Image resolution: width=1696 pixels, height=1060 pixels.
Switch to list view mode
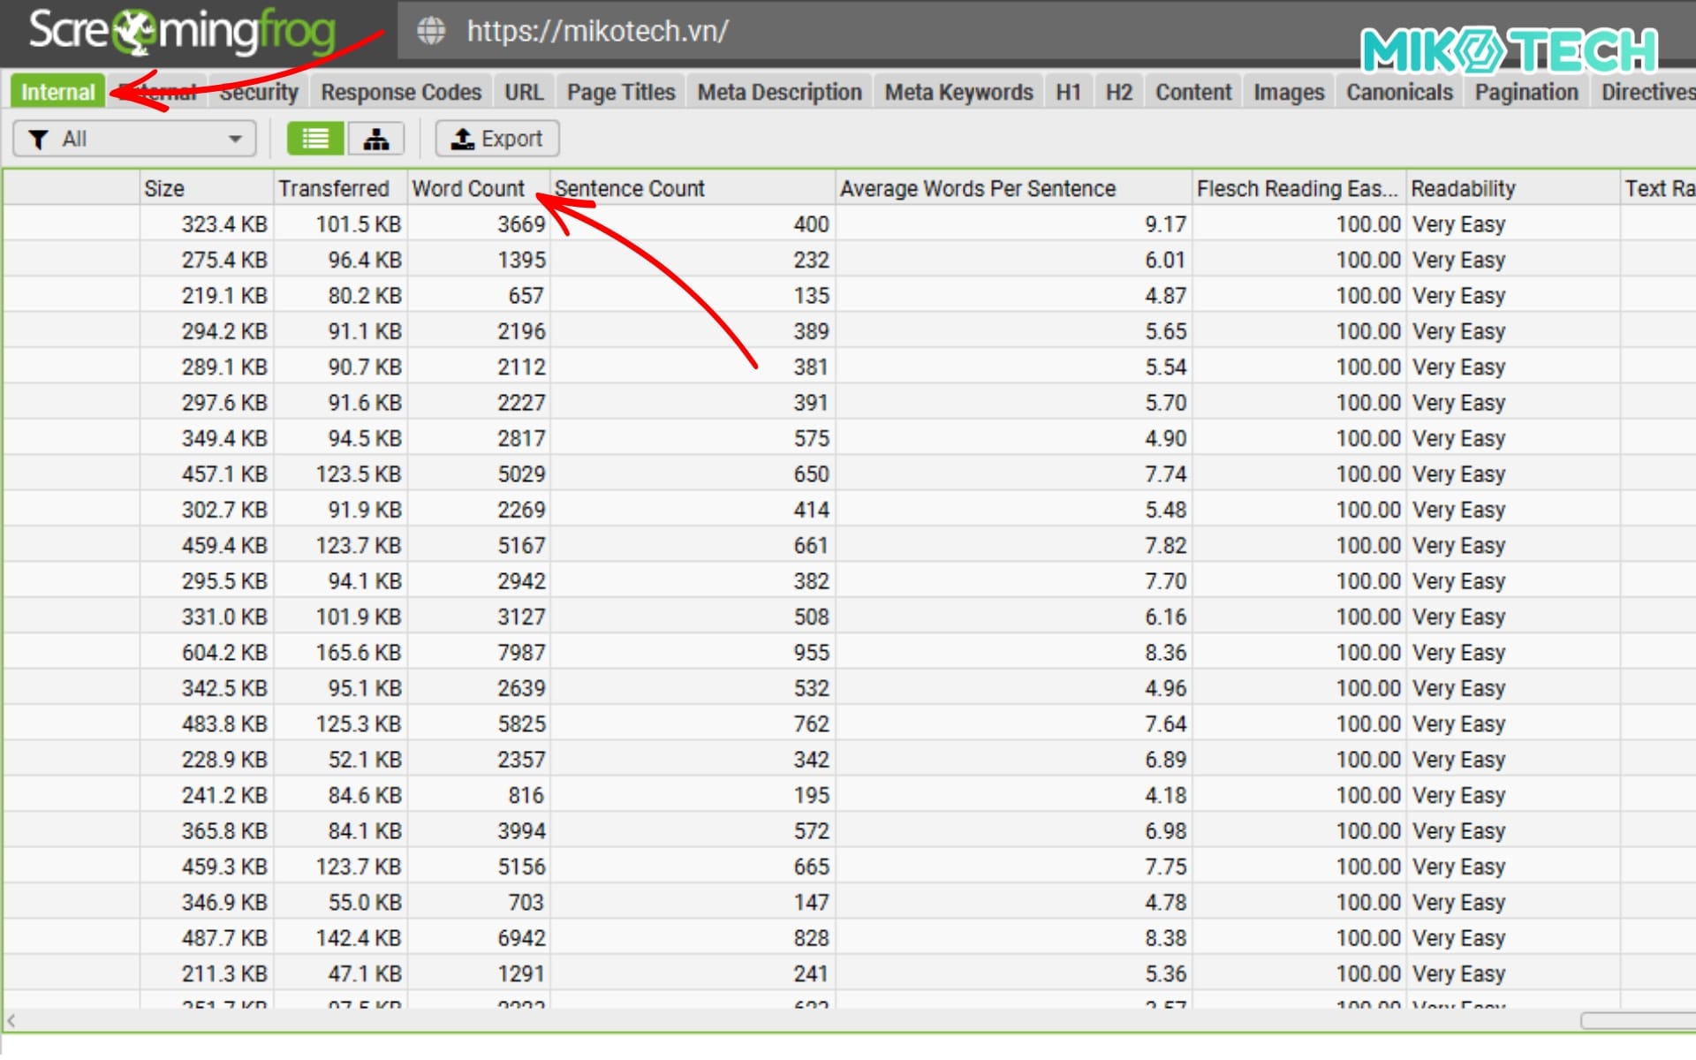[315, 139]
